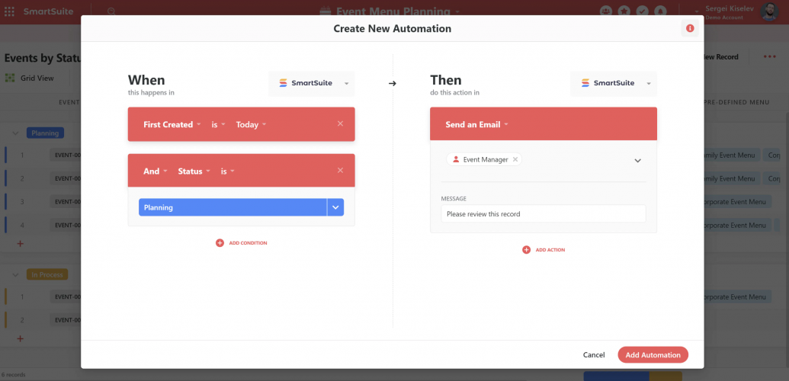
Task: Click the '6 records' status text
Action: click(x=13, y=374)
